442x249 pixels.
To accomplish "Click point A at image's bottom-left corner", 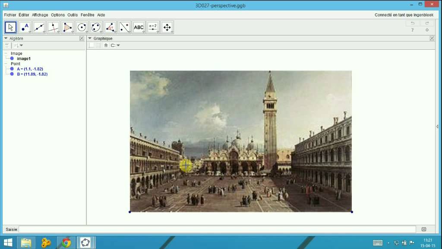I will [x=129, y=212].
